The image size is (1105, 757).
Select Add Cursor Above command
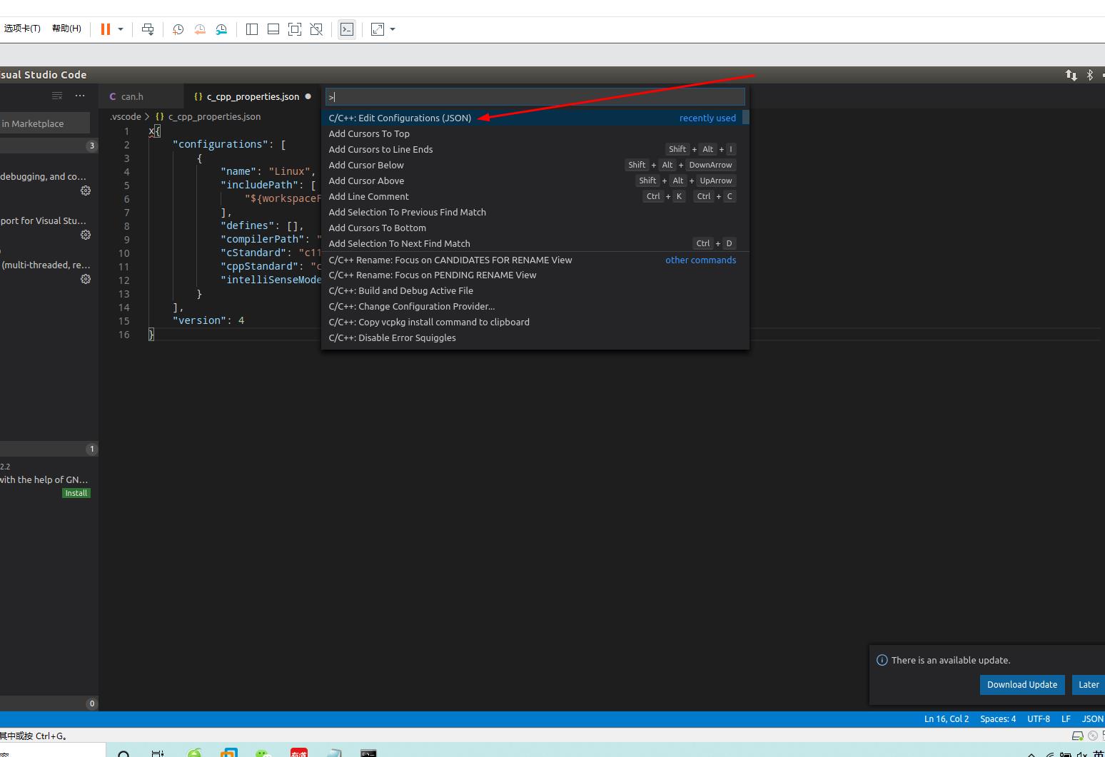pyautogui.click(x=532, y=181)
